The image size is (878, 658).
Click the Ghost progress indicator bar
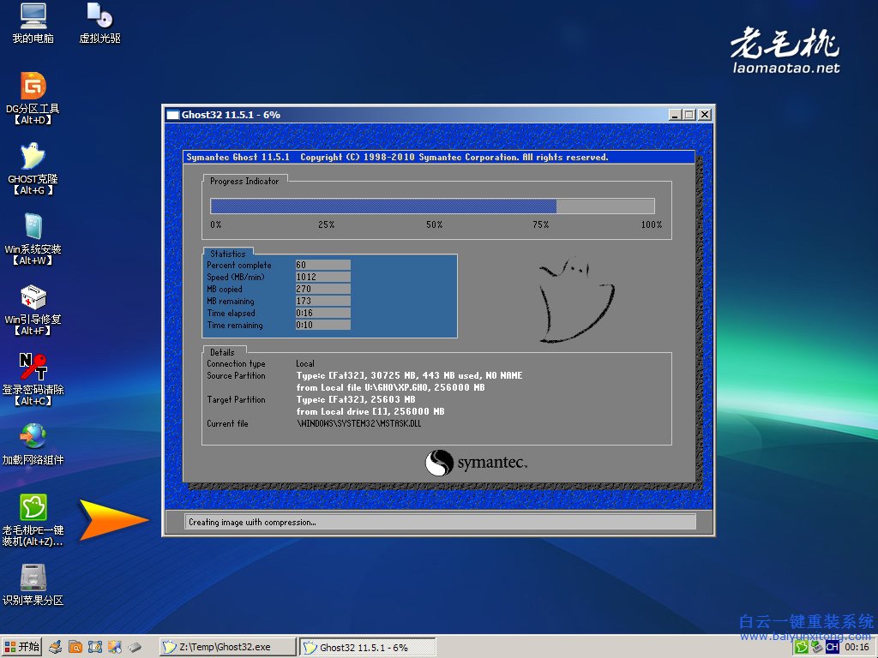pos(432,206)
